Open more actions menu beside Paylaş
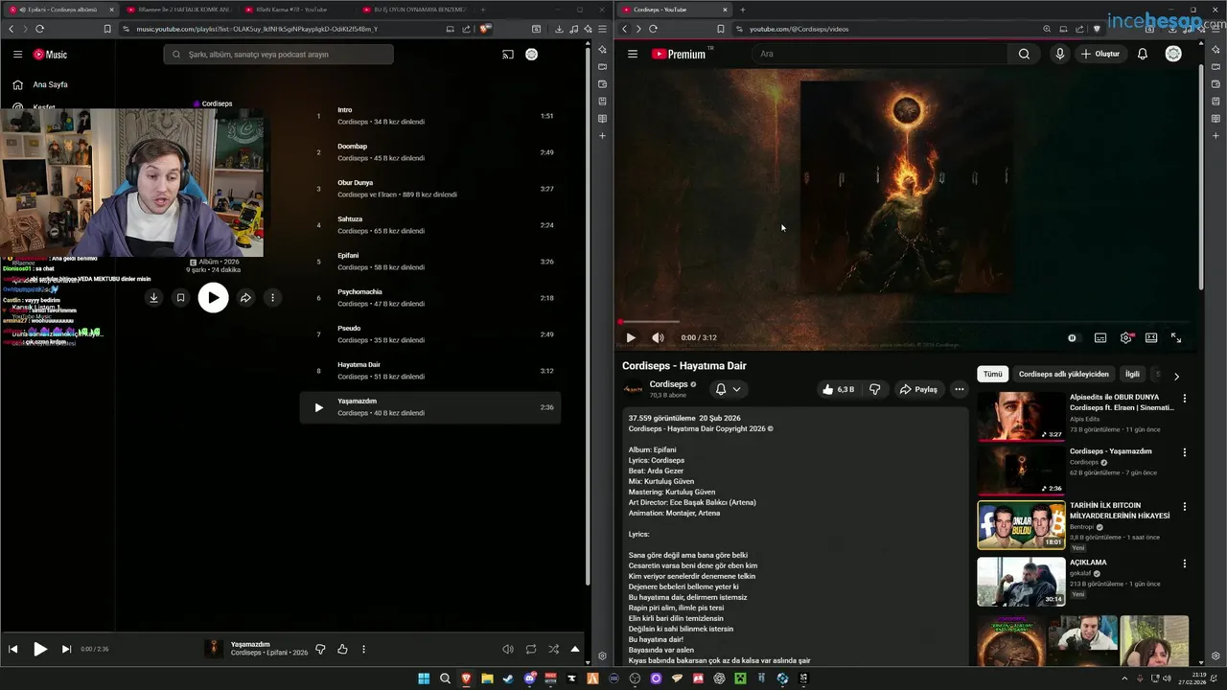 [x=960, y=389]
